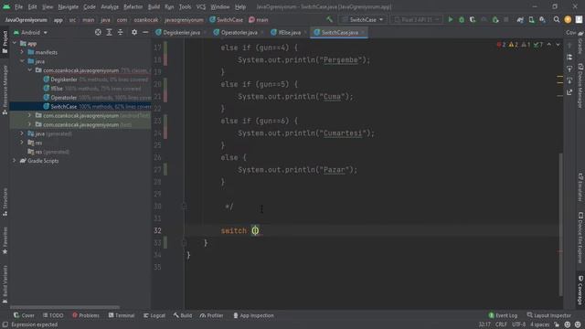Screen dimensions: 585x329
Task: Open the Project tool window stripe
Action: (x=5, y=41)
